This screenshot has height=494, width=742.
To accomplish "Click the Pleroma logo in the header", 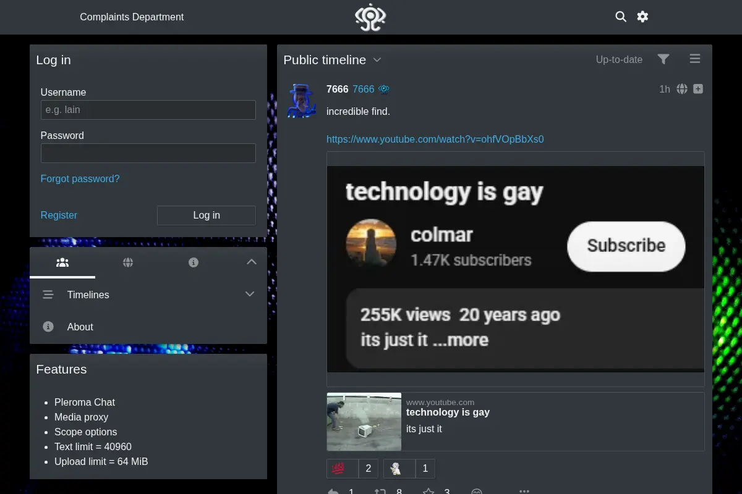I will pos(370,17).
